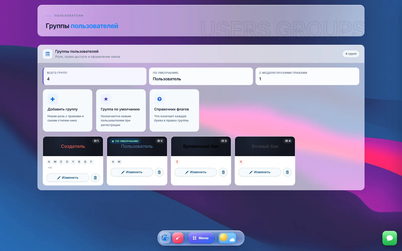Open the Группа по умолчанию card title
This screenshot has width=402, height=251.
coord(120,109)
